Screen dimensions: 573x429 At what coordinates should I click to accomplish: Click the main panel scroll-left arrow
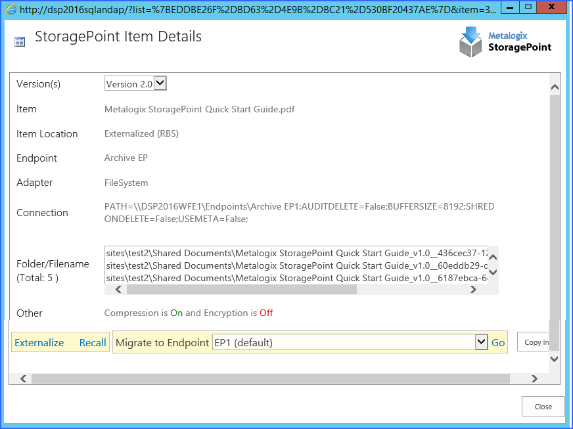tap(24, 378)
